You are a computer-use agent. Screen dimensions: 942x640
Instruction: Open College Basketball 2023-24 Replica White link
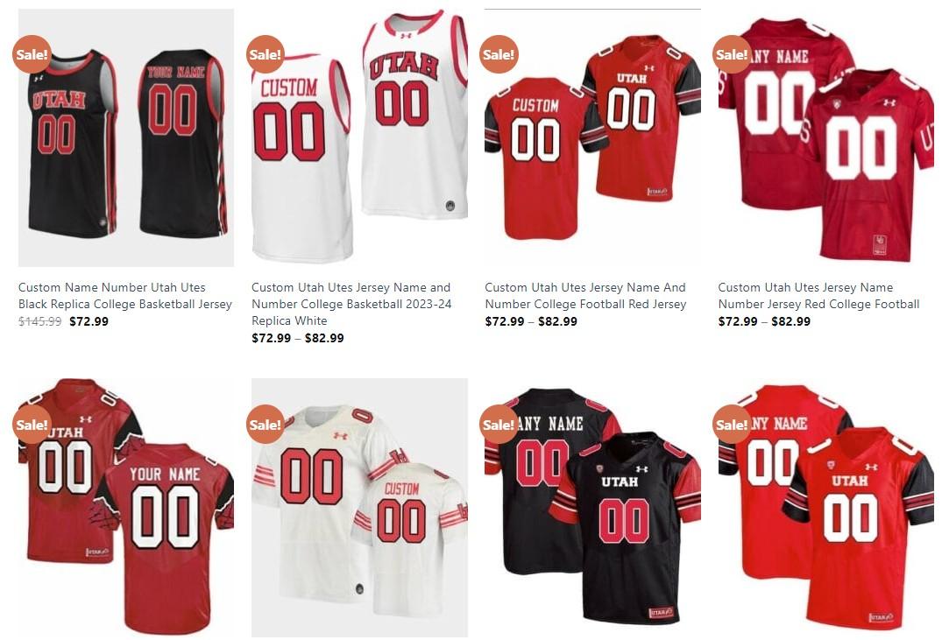coord(351,305)
